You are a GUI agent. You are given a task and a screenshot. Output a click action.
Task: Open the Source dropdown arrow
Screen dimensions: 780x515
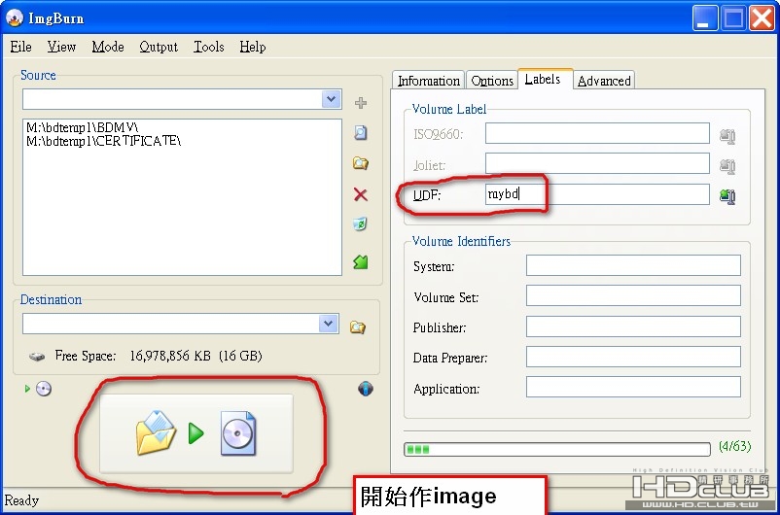[x=331, y=99]
